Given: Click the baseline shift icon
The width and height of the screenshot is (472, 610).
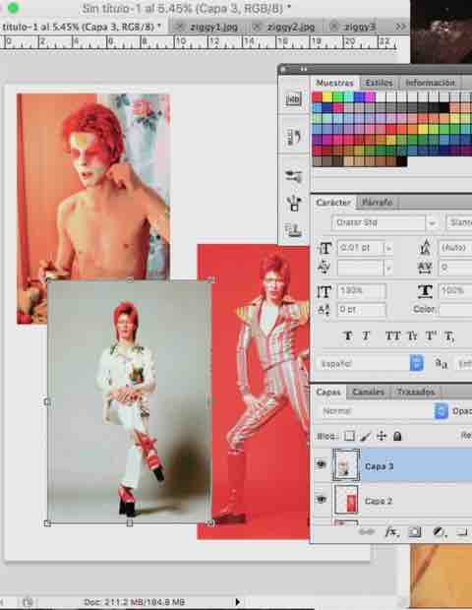Looking at the screenshot, I should pyautogui.click(x=324, y=310).
